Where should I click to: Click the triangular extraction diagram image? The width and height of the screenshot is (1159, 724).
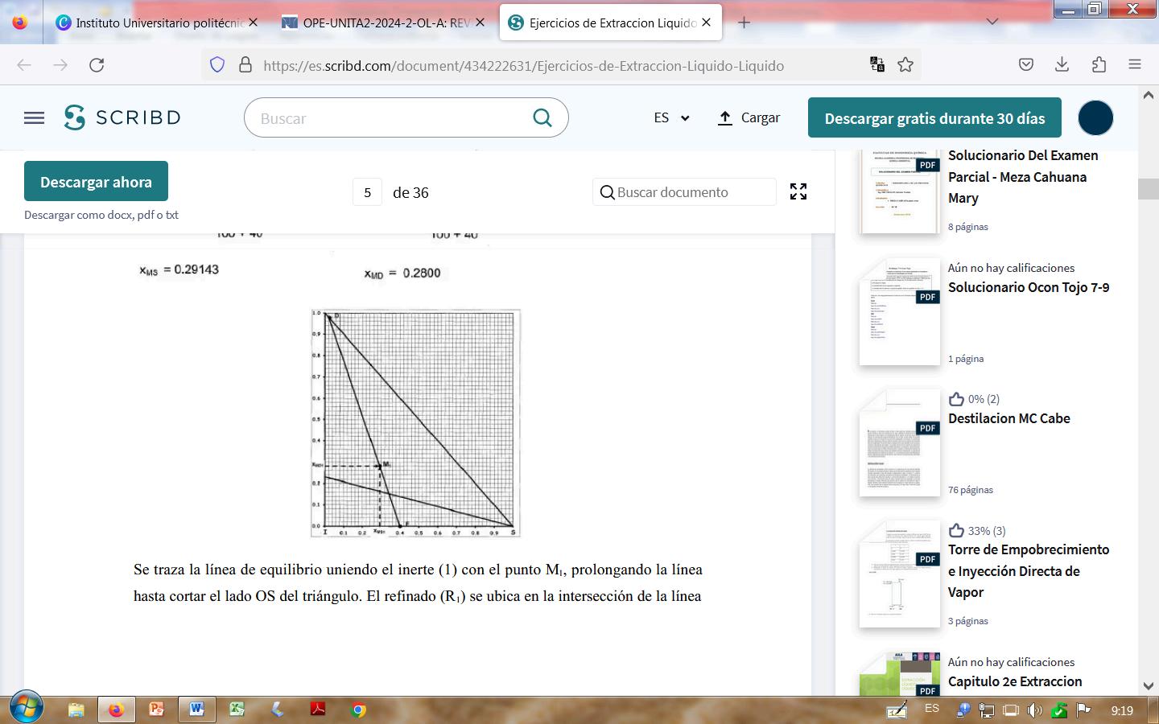tap(416, 423)
